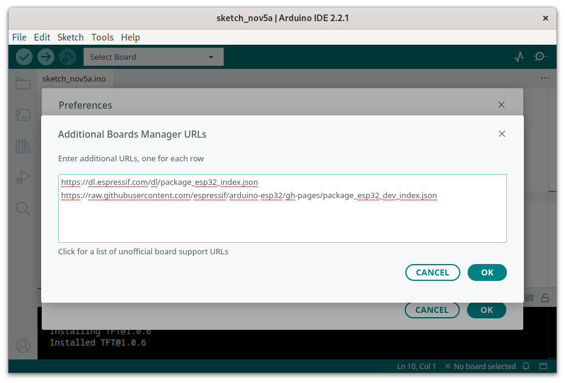Image resolution: width=565 pixels, height=383 pixels.
Task: Select the sketch_nov5a.ino tab
Action: point(74,79)
